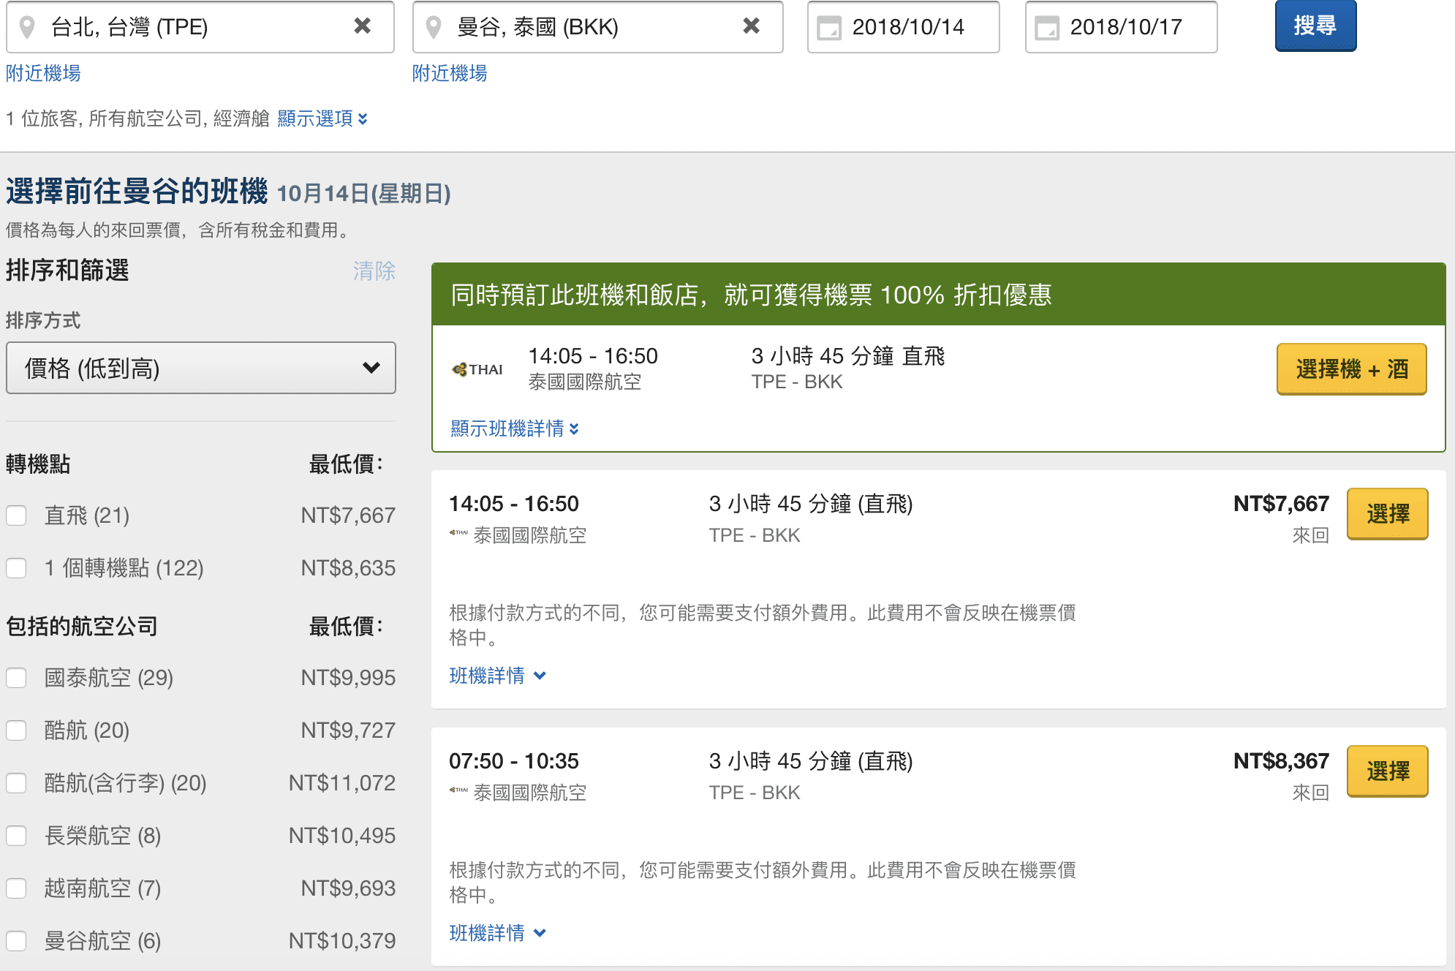Click the NT$9,995 lowest price for 國泰航空
1455x971 pixels.
coord(348,678)
